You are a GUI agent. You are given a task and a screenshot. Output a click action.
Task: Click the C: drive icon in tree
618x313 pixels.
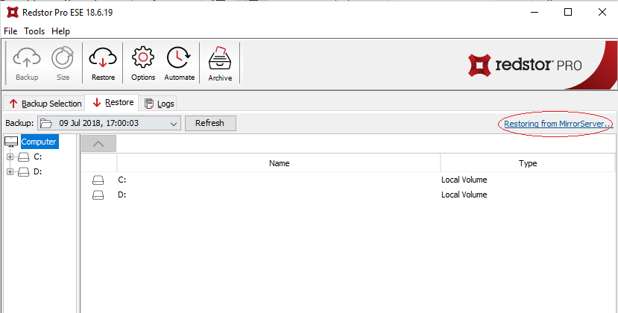click(x=24, y=157)
